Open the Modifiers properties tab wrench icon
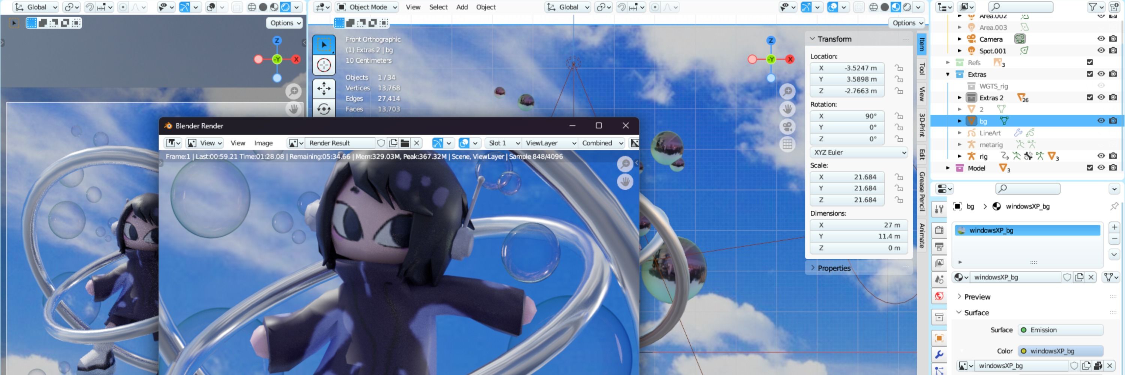Screen dimensions: 1125x375 [939, 354]
